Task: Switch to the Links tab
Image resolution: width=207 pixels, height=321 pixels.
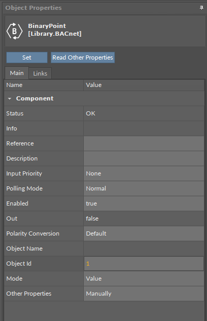Action: tap(40, 74)
